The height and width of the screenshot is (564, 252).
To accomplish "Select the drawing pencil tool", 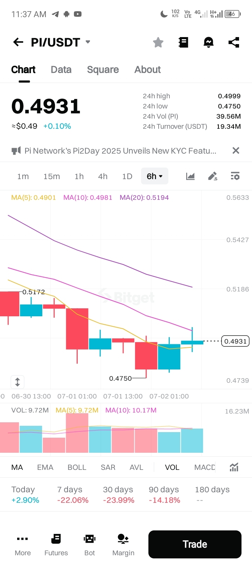I will 213,176.
